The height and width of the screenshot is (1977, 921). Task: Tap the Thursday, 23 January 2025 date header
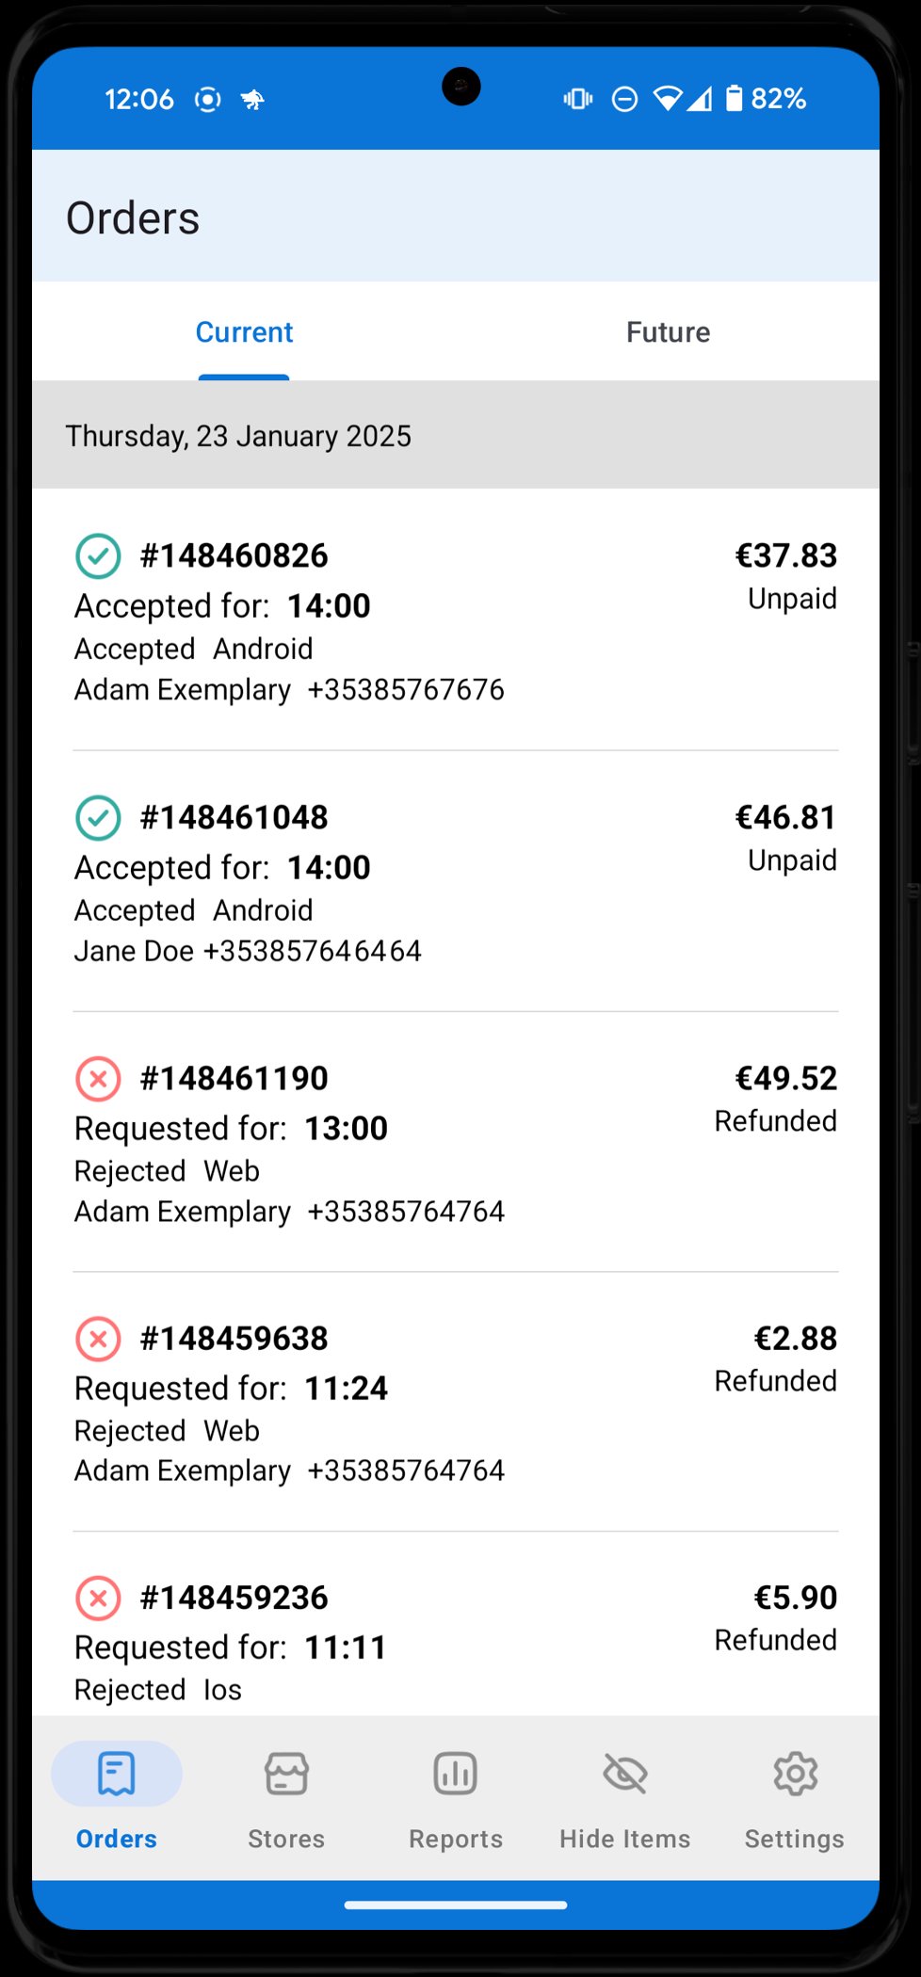(238, 436)
